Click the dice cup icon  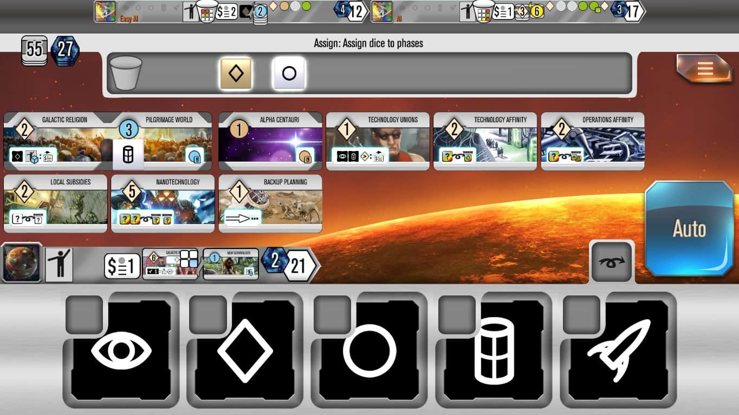(125, 73)
